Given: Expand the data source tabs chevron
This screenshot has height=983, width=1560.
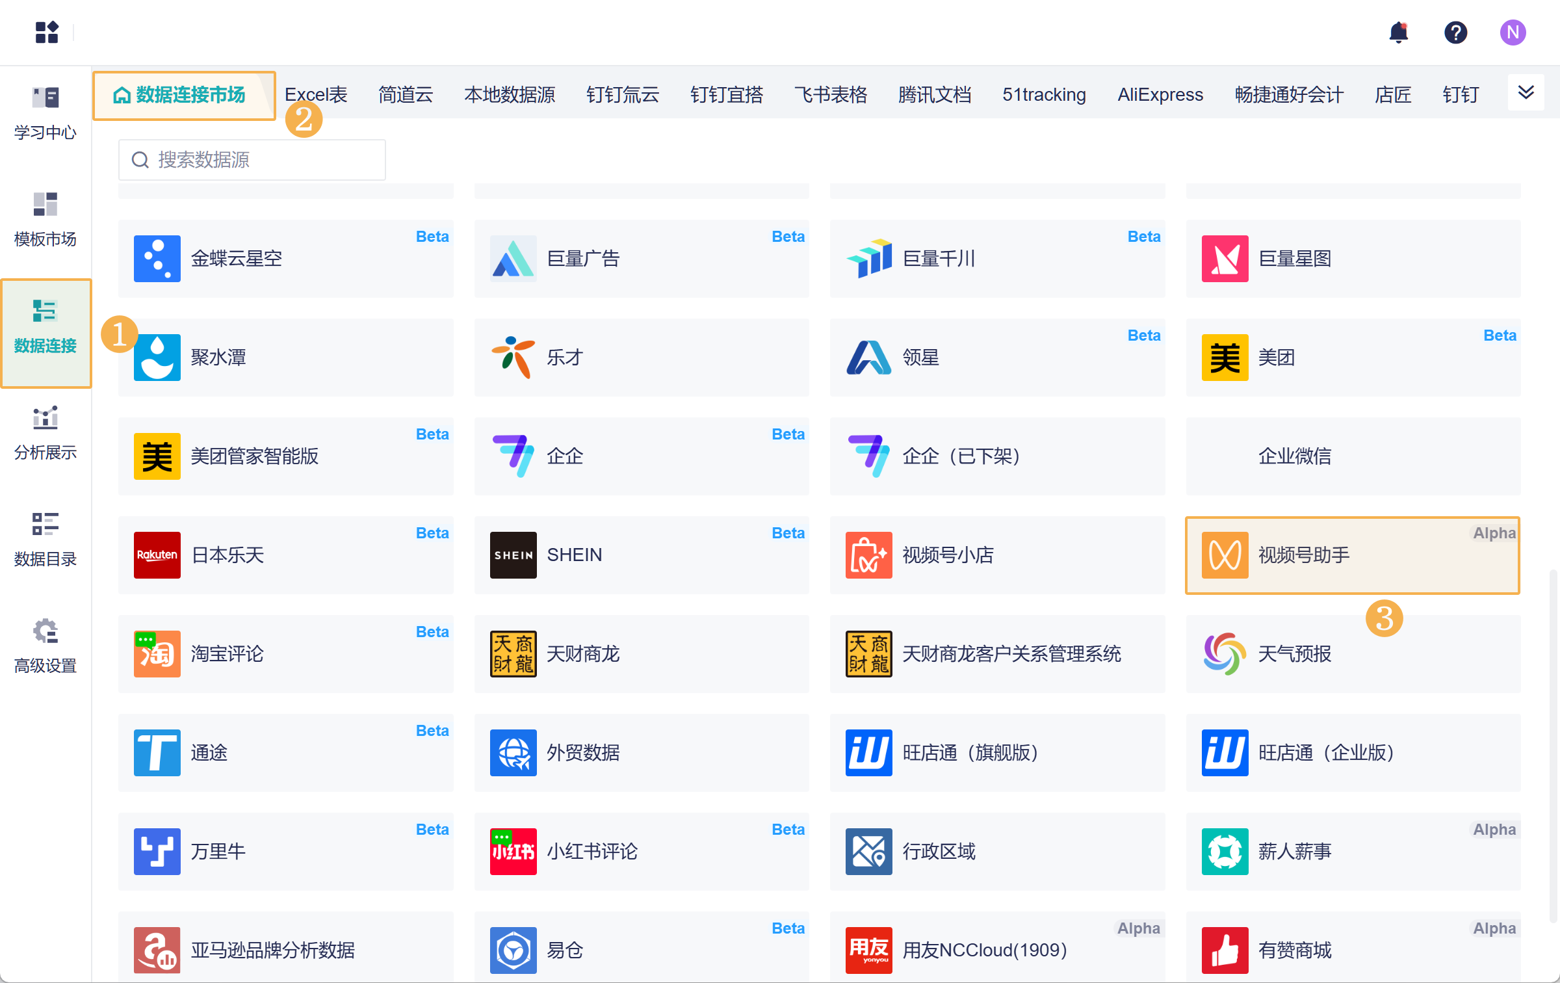Looking at the screenshot, I should coord(1526,93).
